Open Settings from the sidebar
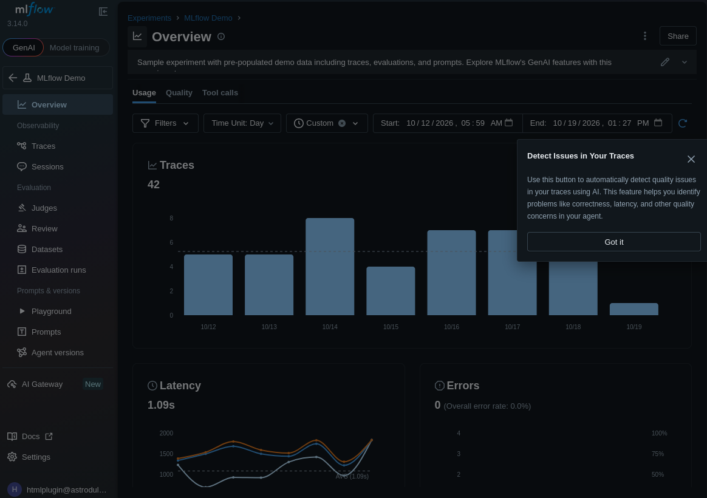This screenshot has height=498, width=707. (29, 457)
